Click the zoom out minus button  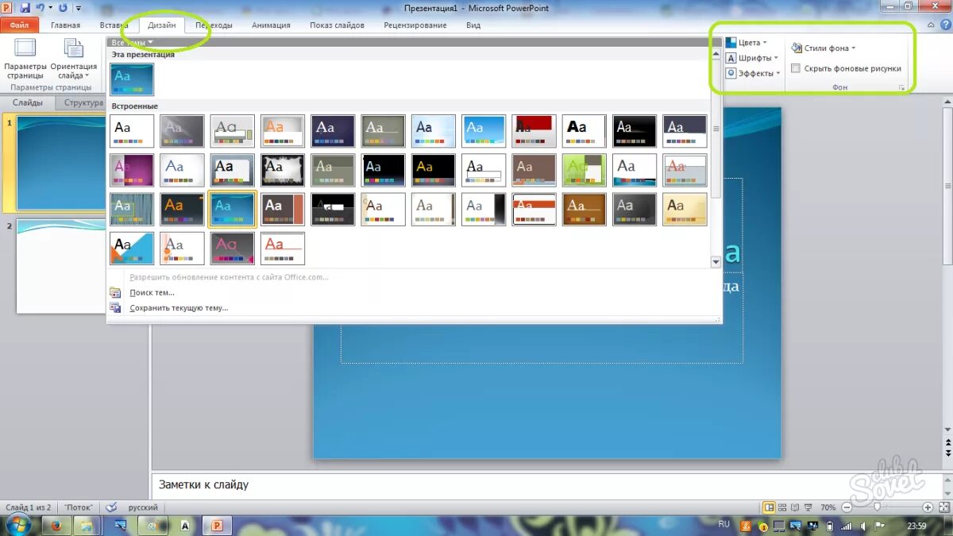pos(847,507)
